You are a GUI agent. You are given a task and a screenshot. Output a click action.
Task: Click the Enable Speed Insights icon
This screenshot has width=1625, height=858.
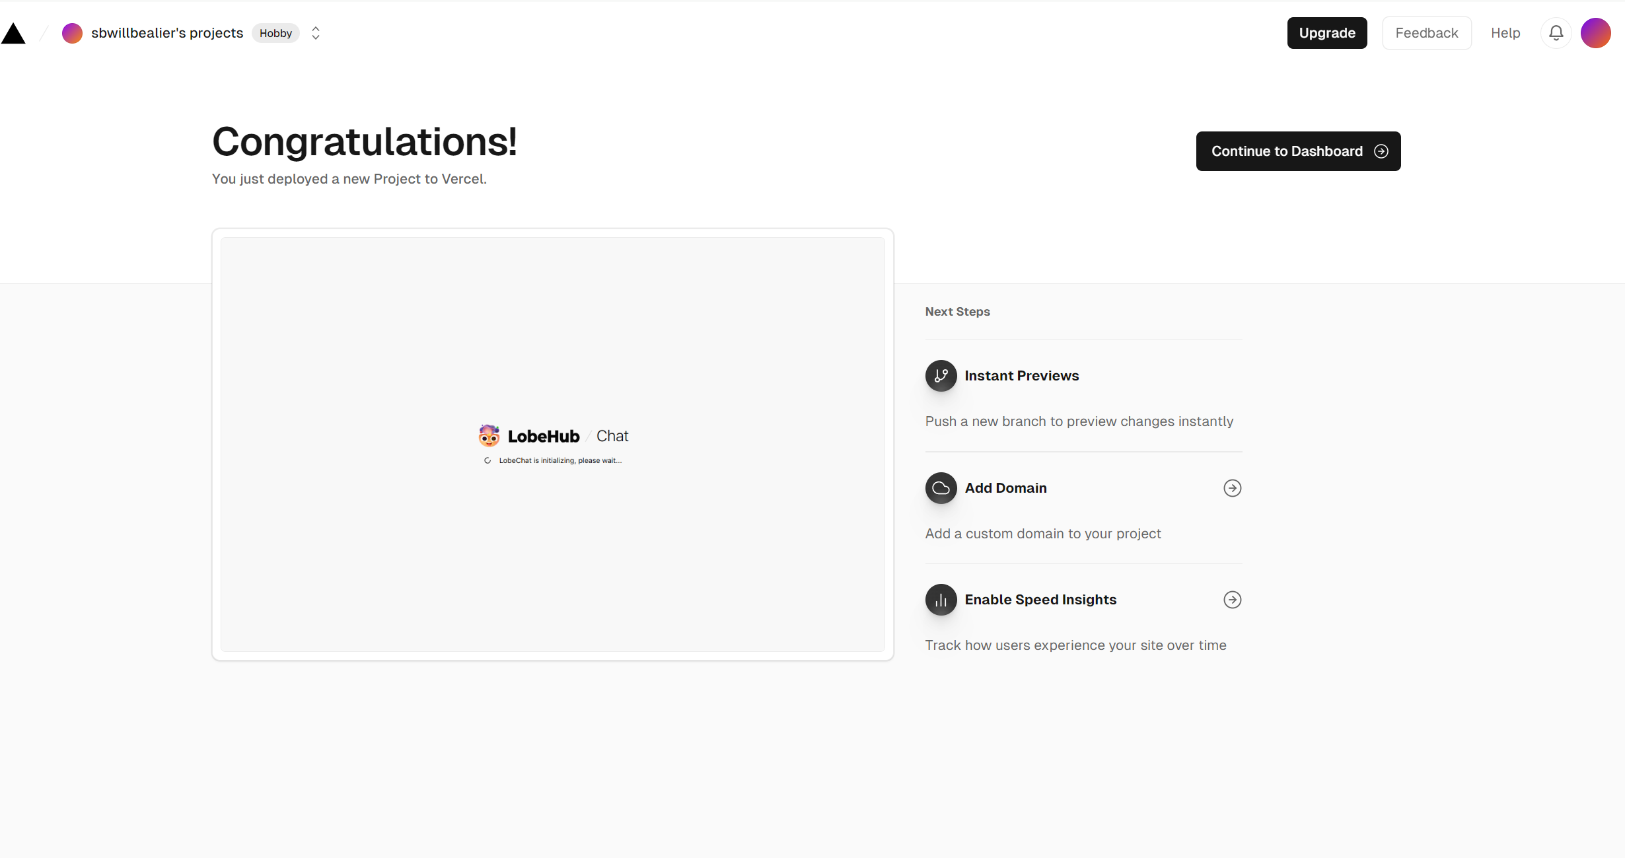941,599
